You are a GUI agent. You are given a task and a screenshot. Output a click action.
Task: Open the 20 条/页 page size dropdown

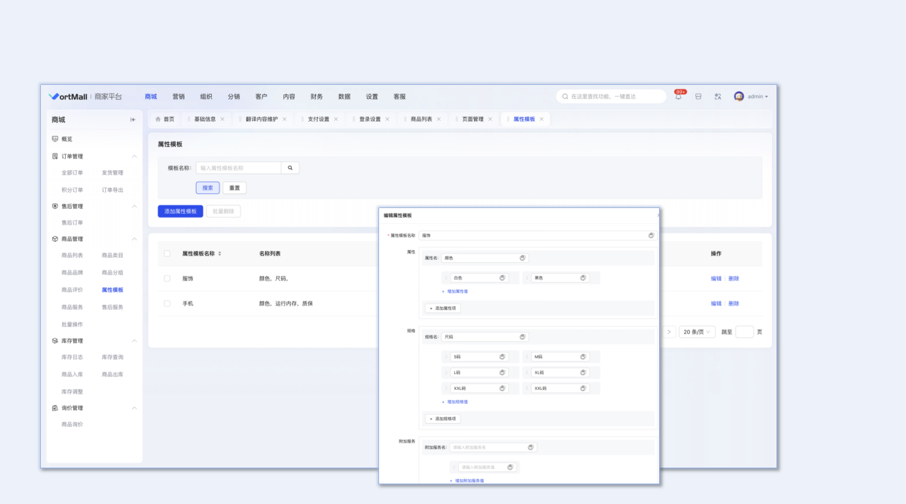(696, 332)
